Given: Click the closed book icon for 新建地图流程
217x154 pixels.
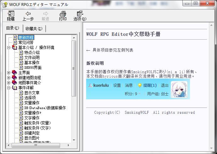Looking at the screenshot, I should (14, 78).
